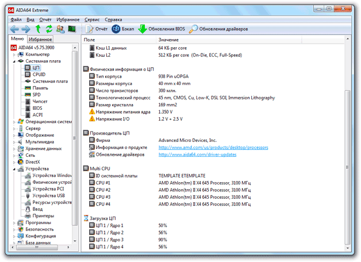Open the Сервис menu
The image size is (361, 262).
coord(92,20)
